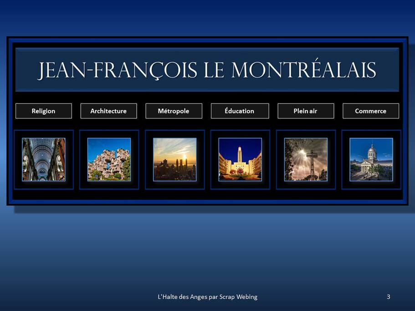Click the slide number 3
415x311 pixels.
point(388,297)
